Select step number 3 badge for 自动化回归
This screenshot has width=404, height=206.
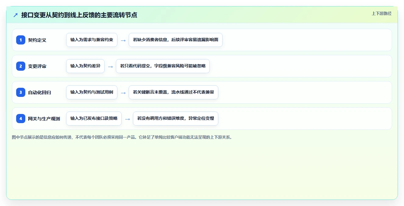pyautogui.click(x=21, y=92)
